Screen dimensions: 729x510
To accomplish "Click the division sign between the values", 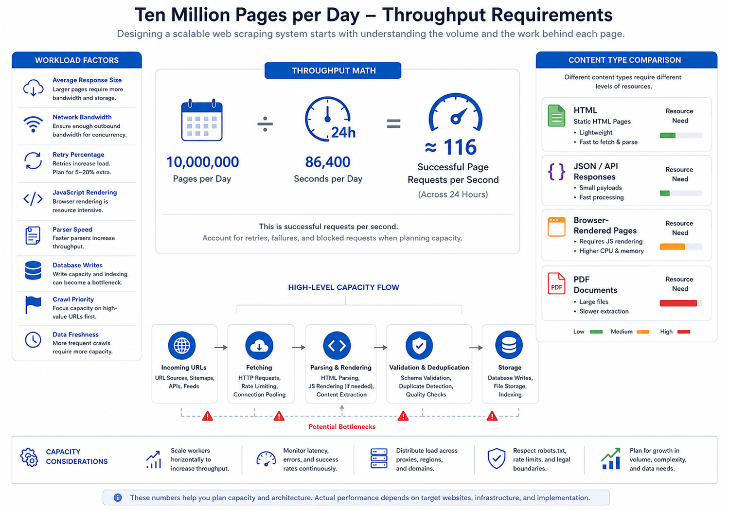I will [x=265, y=124].
